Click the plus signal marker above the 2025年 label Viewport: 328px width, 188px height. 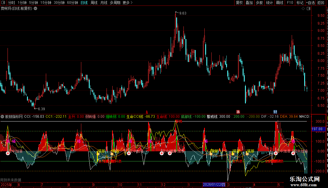click(x=8, y=153)
